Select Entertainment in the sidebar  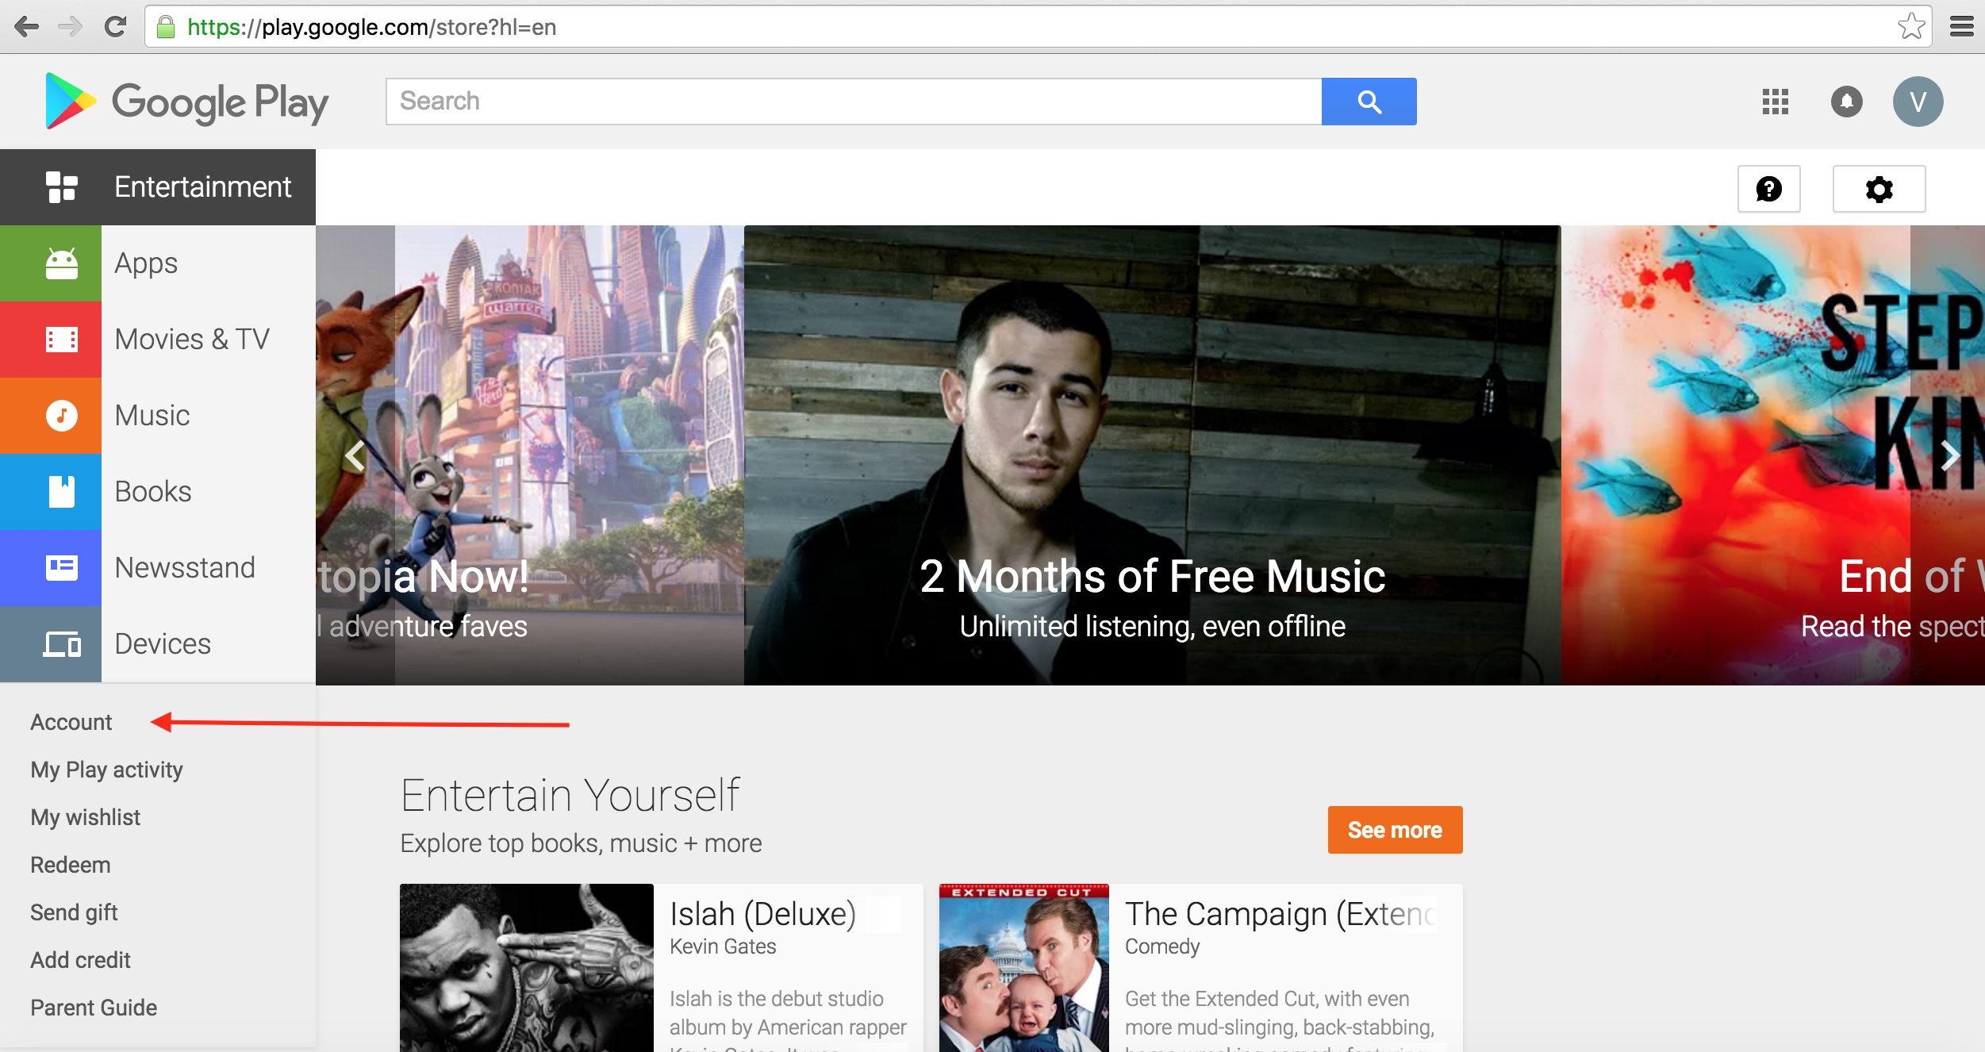click(x=158, y=187)
